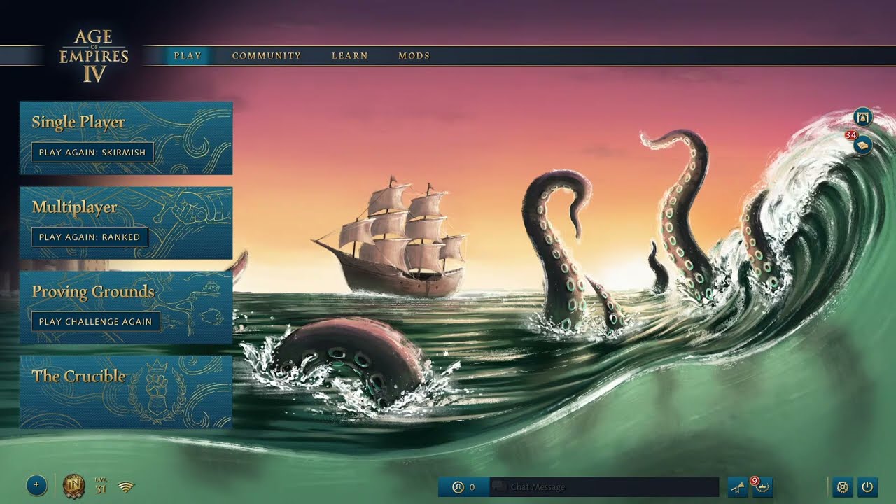This screenshot has height=504, width=896.
Task: Click the Age of Empires IV logo
Action: pos(94,56)
